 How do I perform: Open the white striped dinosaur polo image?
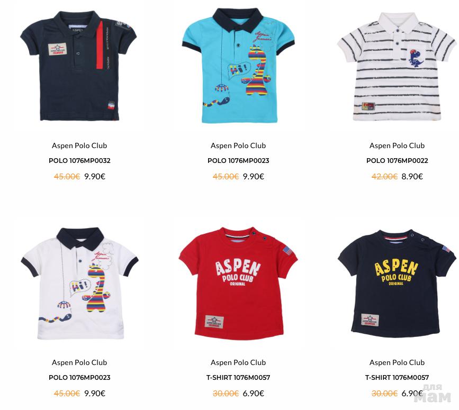click(x=397, y=67)
